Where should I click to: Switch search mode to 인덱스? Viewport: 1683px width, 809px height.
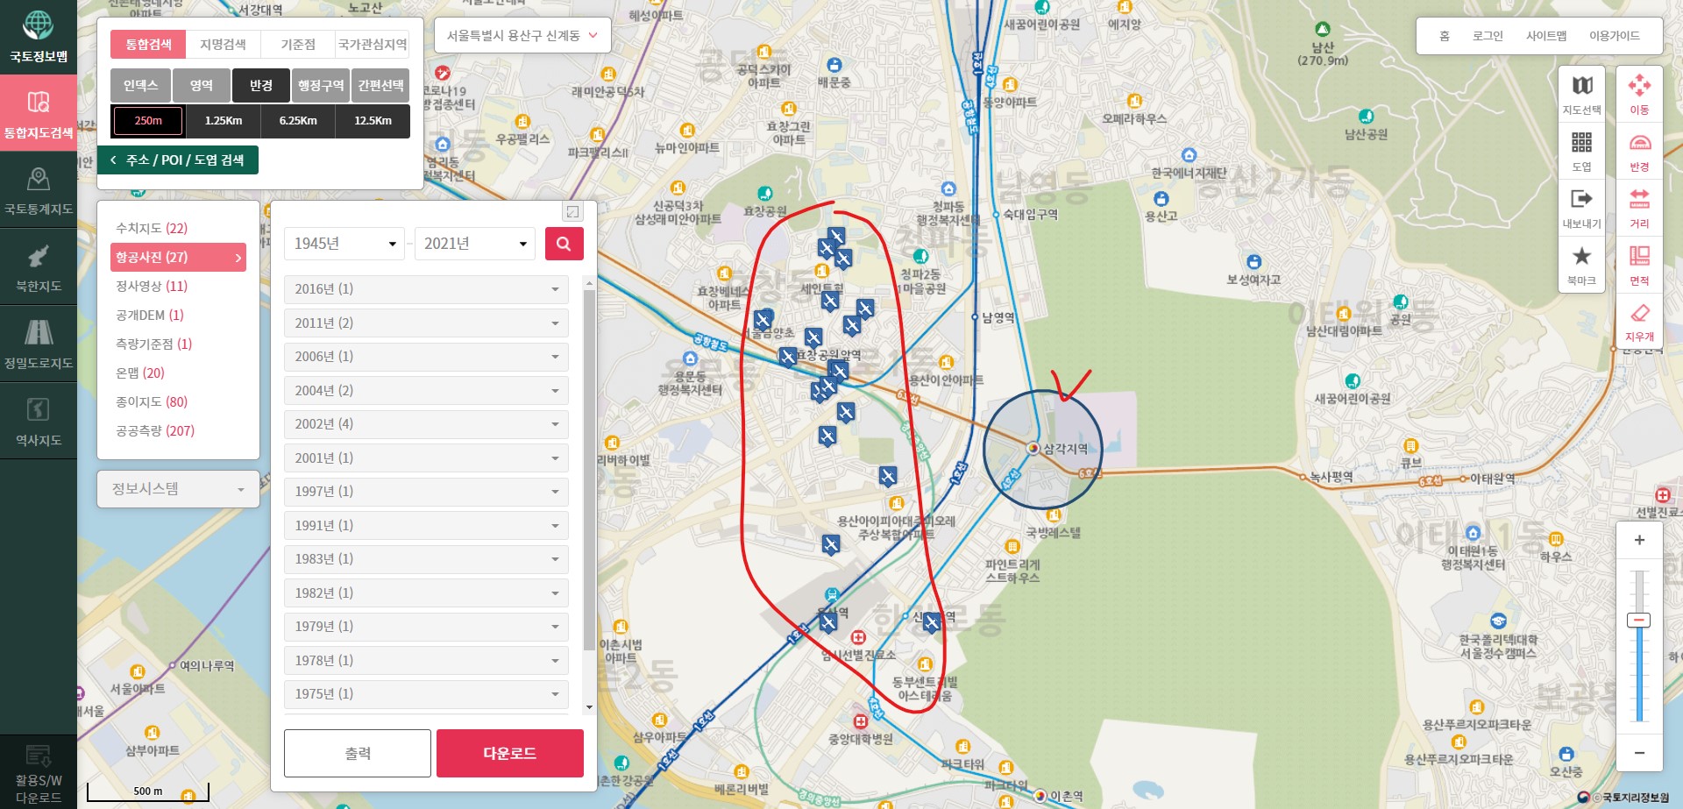140,85
